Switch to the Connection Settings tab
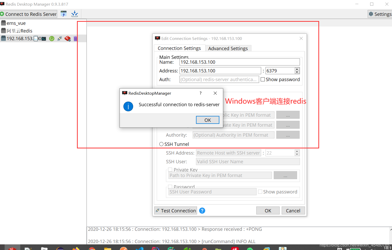392x250 pixels. click(179, 48)
